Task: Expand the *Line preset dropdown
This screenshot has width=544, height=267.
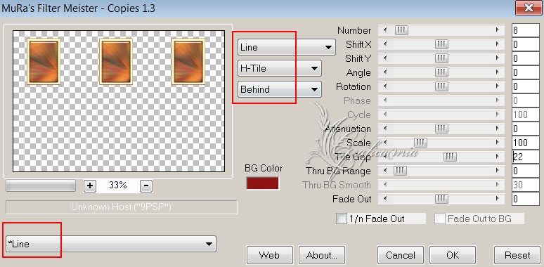Action: coord(110,244)
